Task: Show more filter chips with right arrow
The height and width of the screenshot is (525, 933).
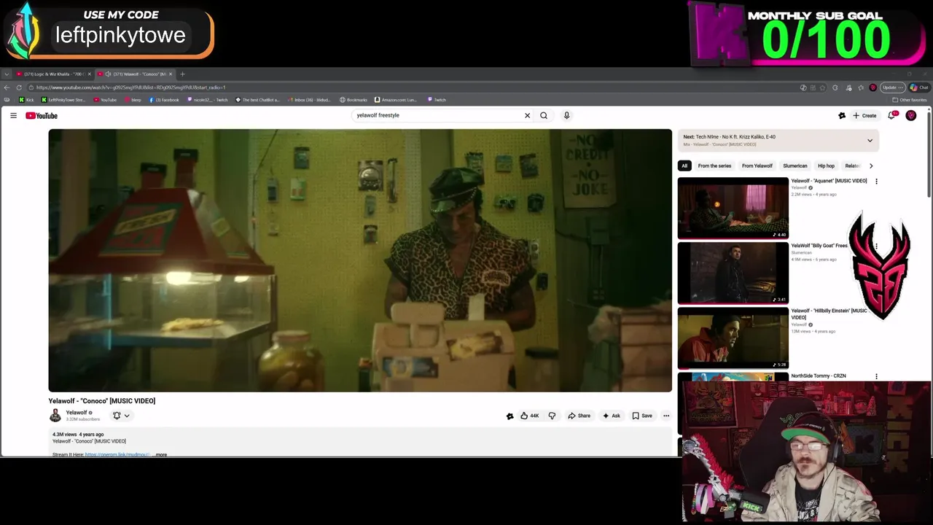Action: tap(870, 166)
